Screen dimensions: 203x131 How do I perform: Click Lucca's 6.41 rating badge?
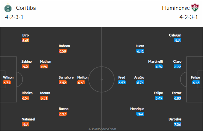[x=140, y=51]
